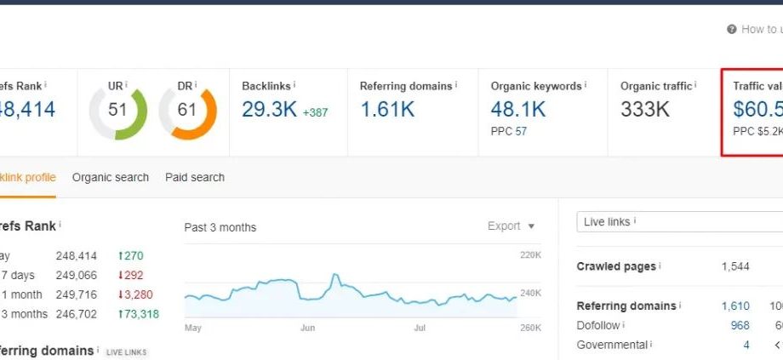783x360 pixels.
Task: Click the info icon beside Organic keywords
Action: pyautogui.click(x=587, y=85)
